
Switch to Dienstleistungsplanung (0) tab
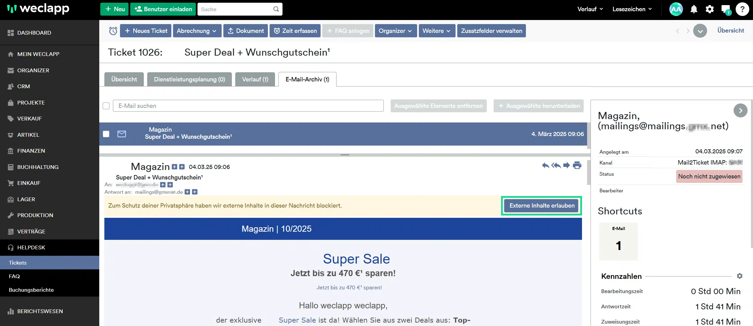189,79
